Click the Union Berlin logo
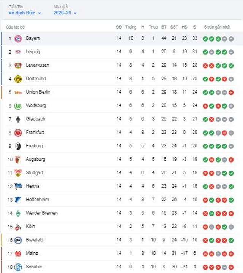Image resolution: width=243 pixels, height=273 pixels. [18, 92]
